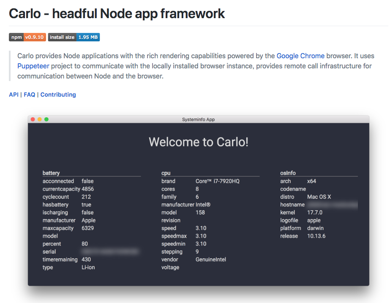Open the Contributing link

pyautogui.click(x=58, y=95)
